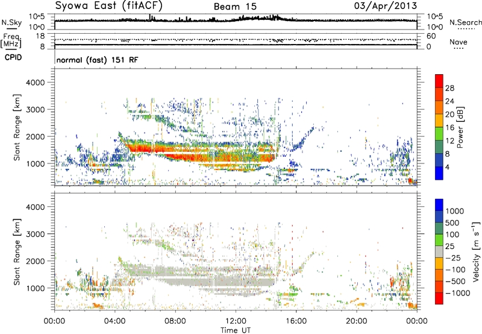Screen dimensions: 482x334
Task: Click the '04:00' time tick label
Action: [114, 321]
